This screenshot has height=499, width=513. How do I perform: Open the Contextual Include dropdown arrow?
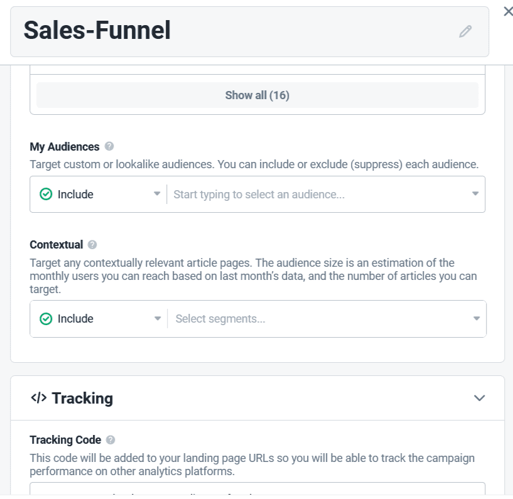[158, 319]
